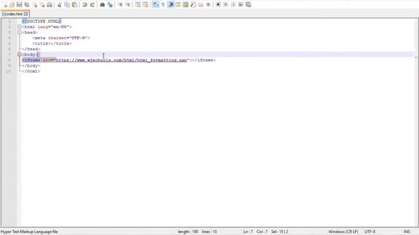This screenshot has width=419, height=235.
Task: Click the Redo toolbar icon
Action: click(x=92, y=5)
